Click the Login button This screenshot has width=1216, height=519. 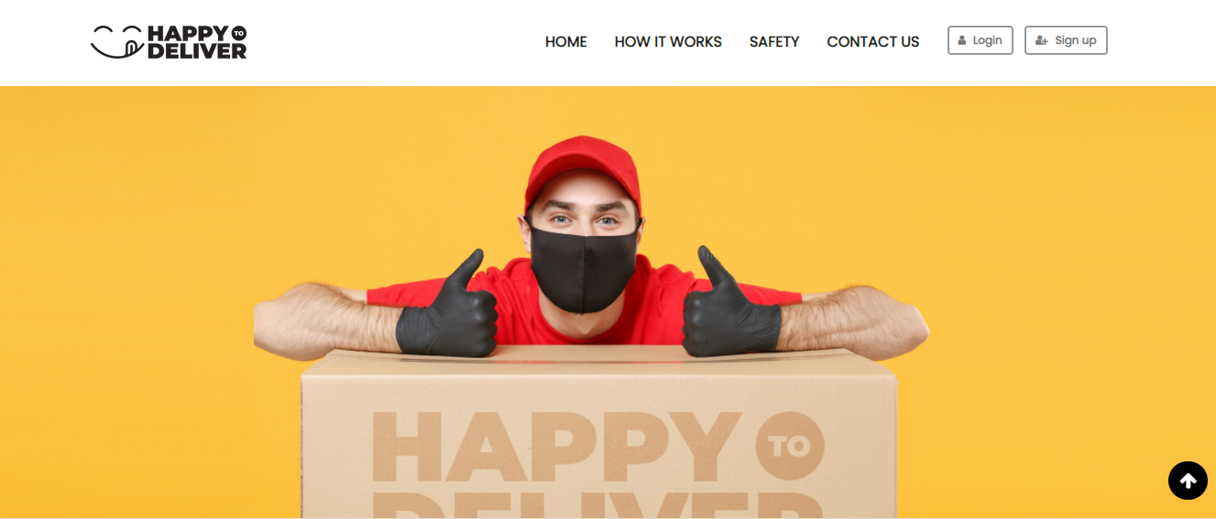980,40
